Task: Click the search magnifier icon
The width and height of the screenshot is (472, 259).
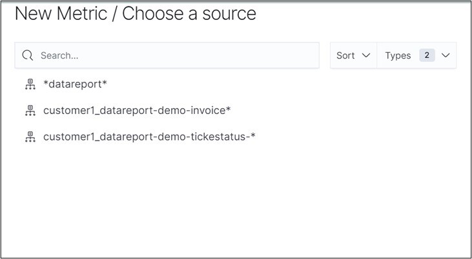Action: pos(27,55)
